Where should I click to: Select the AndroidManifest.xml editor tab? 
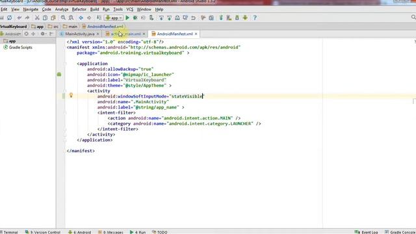(x=175, y=34)
